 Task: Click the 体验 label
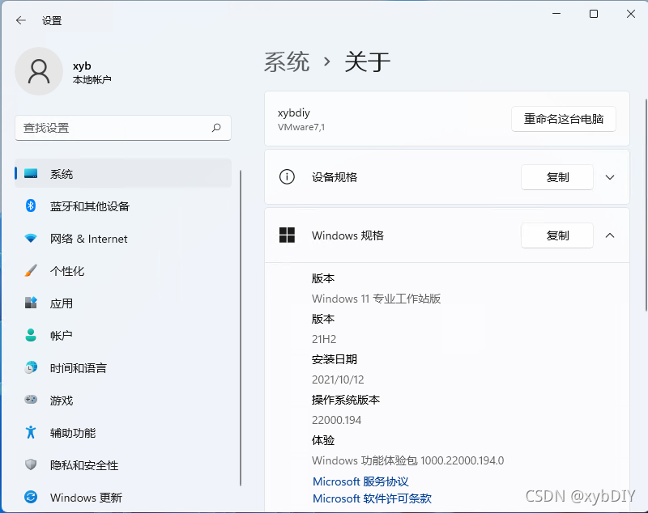(x=322, y=440)
